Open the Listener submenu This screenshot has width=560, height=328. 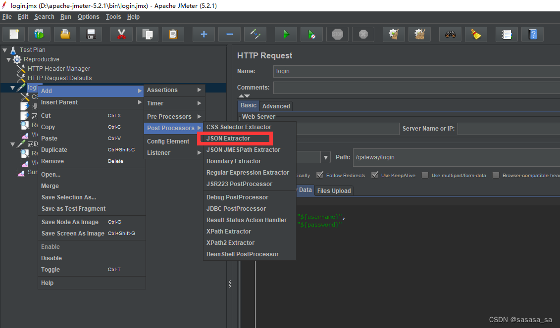174,153
